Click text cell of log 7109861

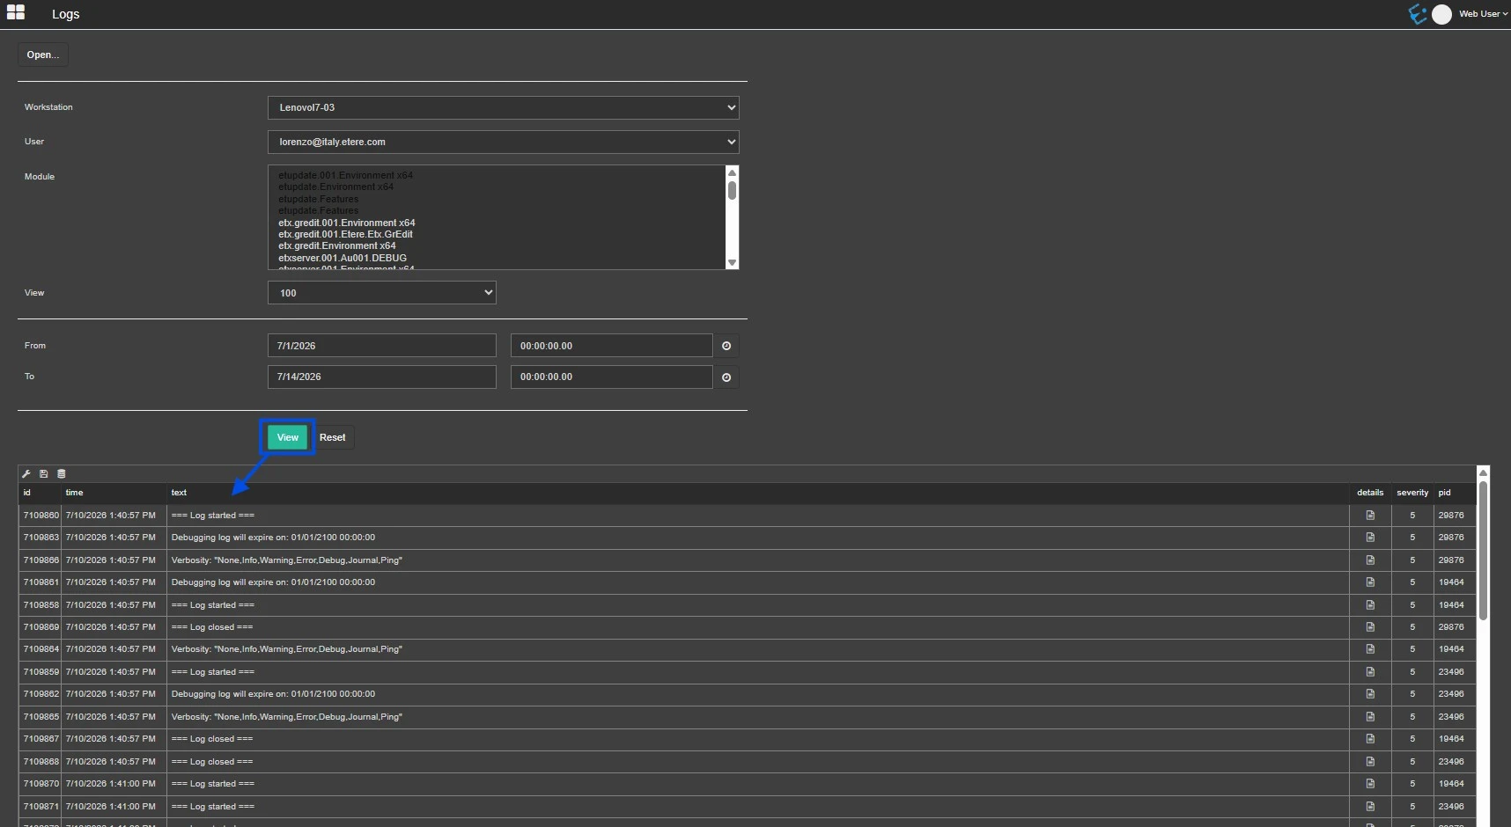(x=757, y=582)
